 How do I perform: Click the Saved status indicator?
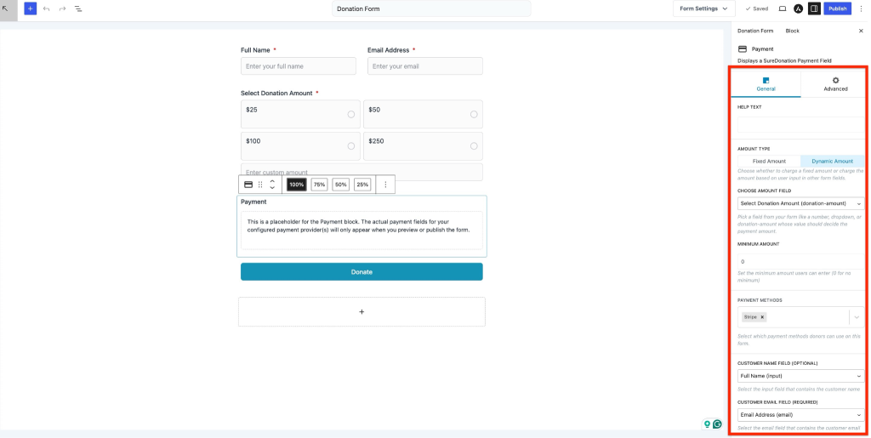pos(756,9)
